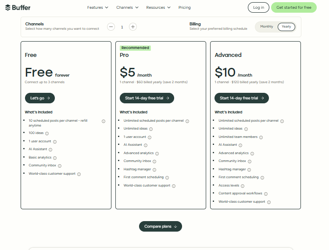Click info icon for Advanced 'Advanced analytics'

click(x=252, y=154)
